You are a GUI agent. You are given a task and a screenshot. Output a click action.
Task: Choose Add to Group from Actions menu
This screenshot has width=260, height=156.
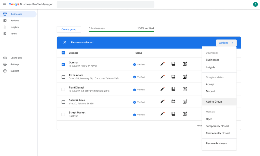[x=214, y=102]
